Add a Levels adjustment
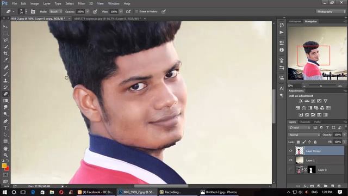The image size is (348, 196). (x=307, y=101)
